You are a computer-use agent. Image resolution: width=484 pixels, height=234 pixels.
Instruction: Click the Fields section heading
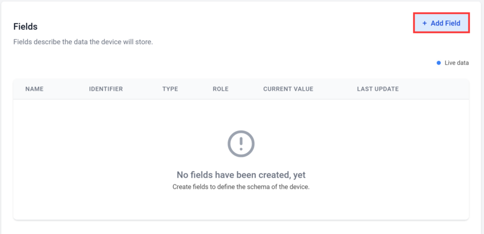coord(25,27)
